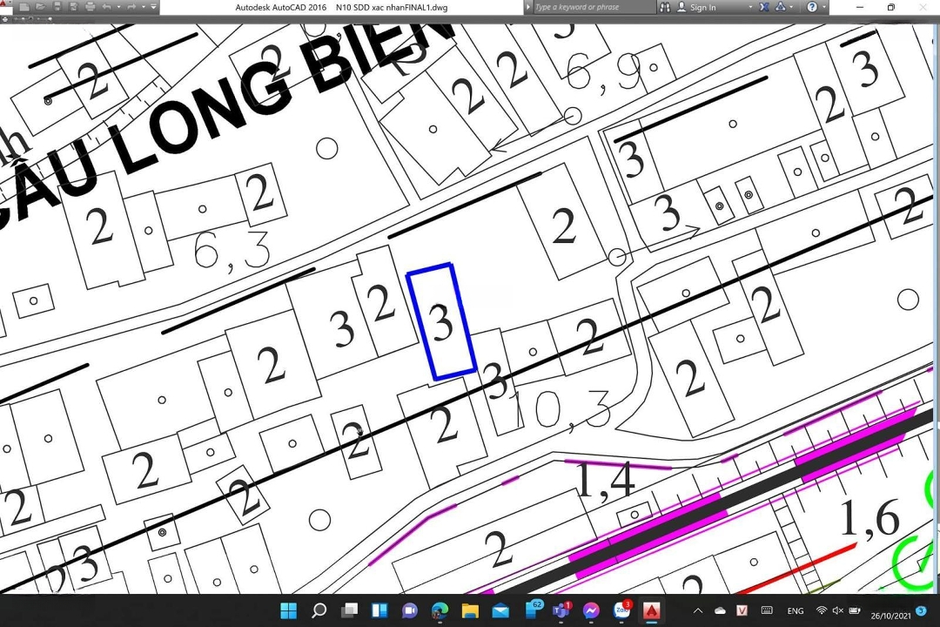Toggle the muted volume icon in system tray

(837, 610)
